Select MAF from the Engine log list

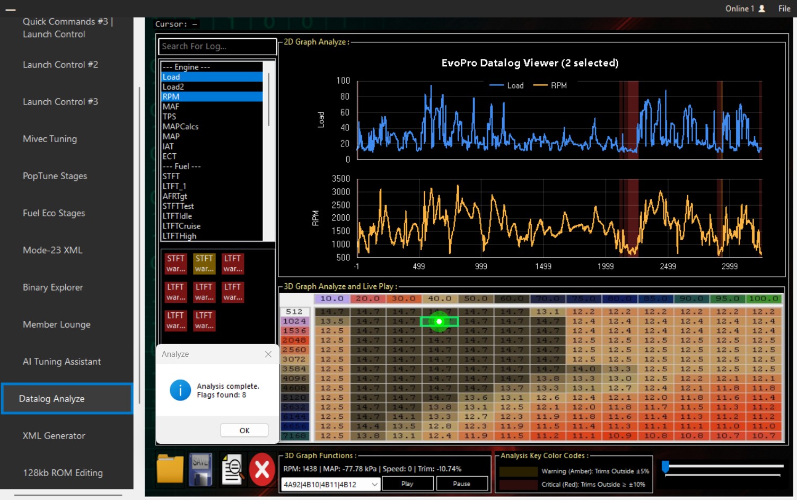coord(171,106)
